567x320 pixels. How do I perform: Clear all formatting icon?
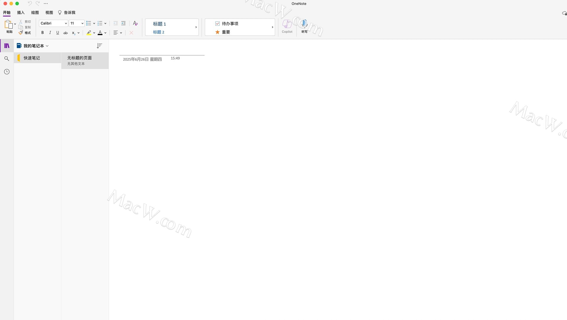click(135, 23)
